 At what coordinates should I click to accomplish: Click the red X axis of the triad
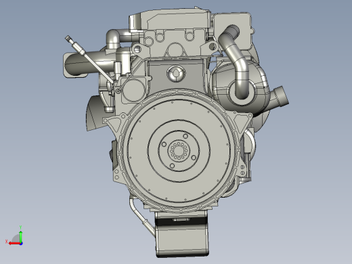point(14,244)
